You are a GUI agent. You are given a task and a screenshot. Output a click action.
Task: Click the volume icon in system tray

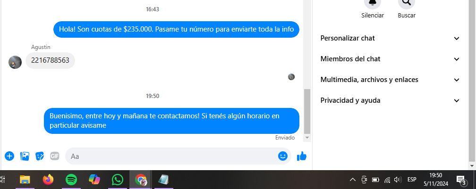pos(398,180)
